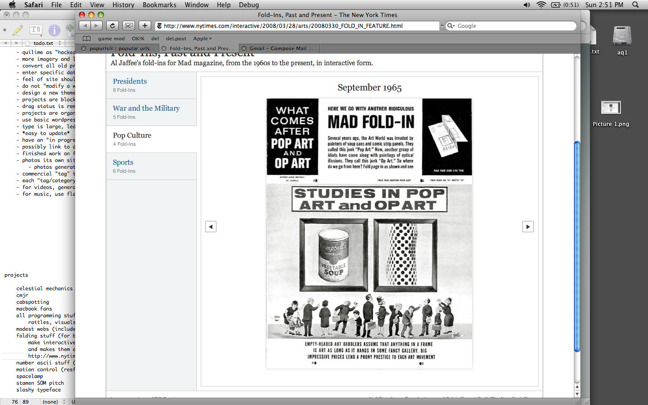Open the Wi-Fi status menu
Screen dimensions: 648x405
[x=541, y=4]
